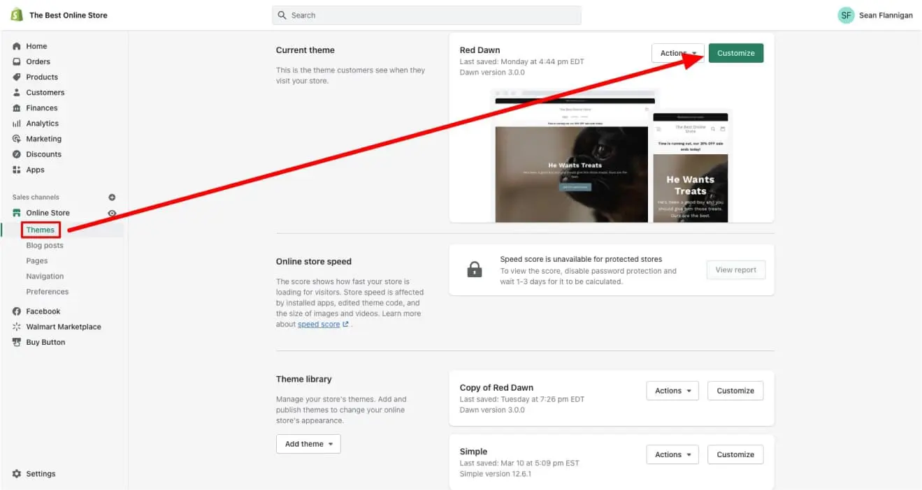Click the Online store speed heading
Viewport: 922px width, 490px height.
[314, 262]
